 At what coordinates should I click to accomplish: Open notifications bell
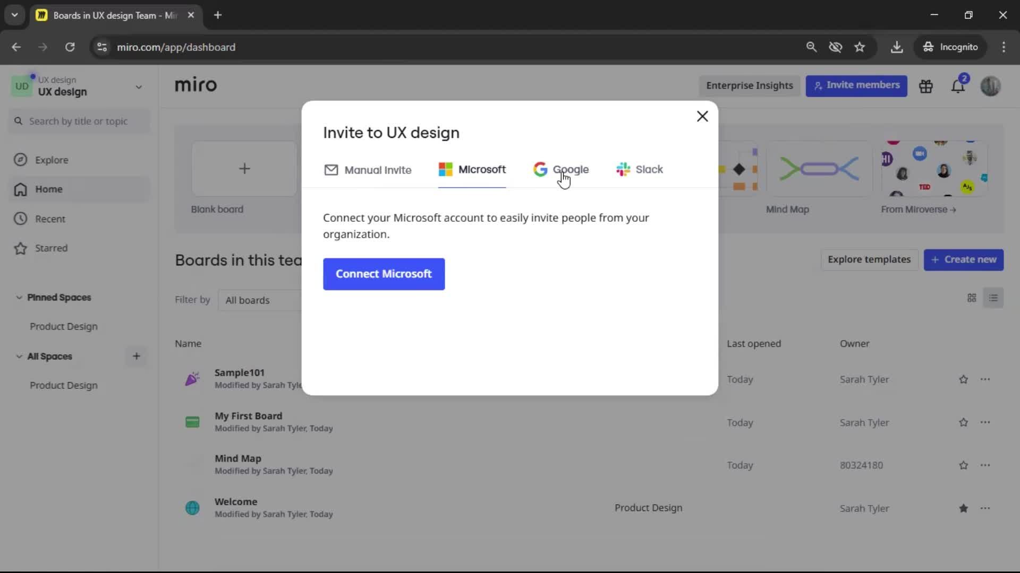pos(958,86)
